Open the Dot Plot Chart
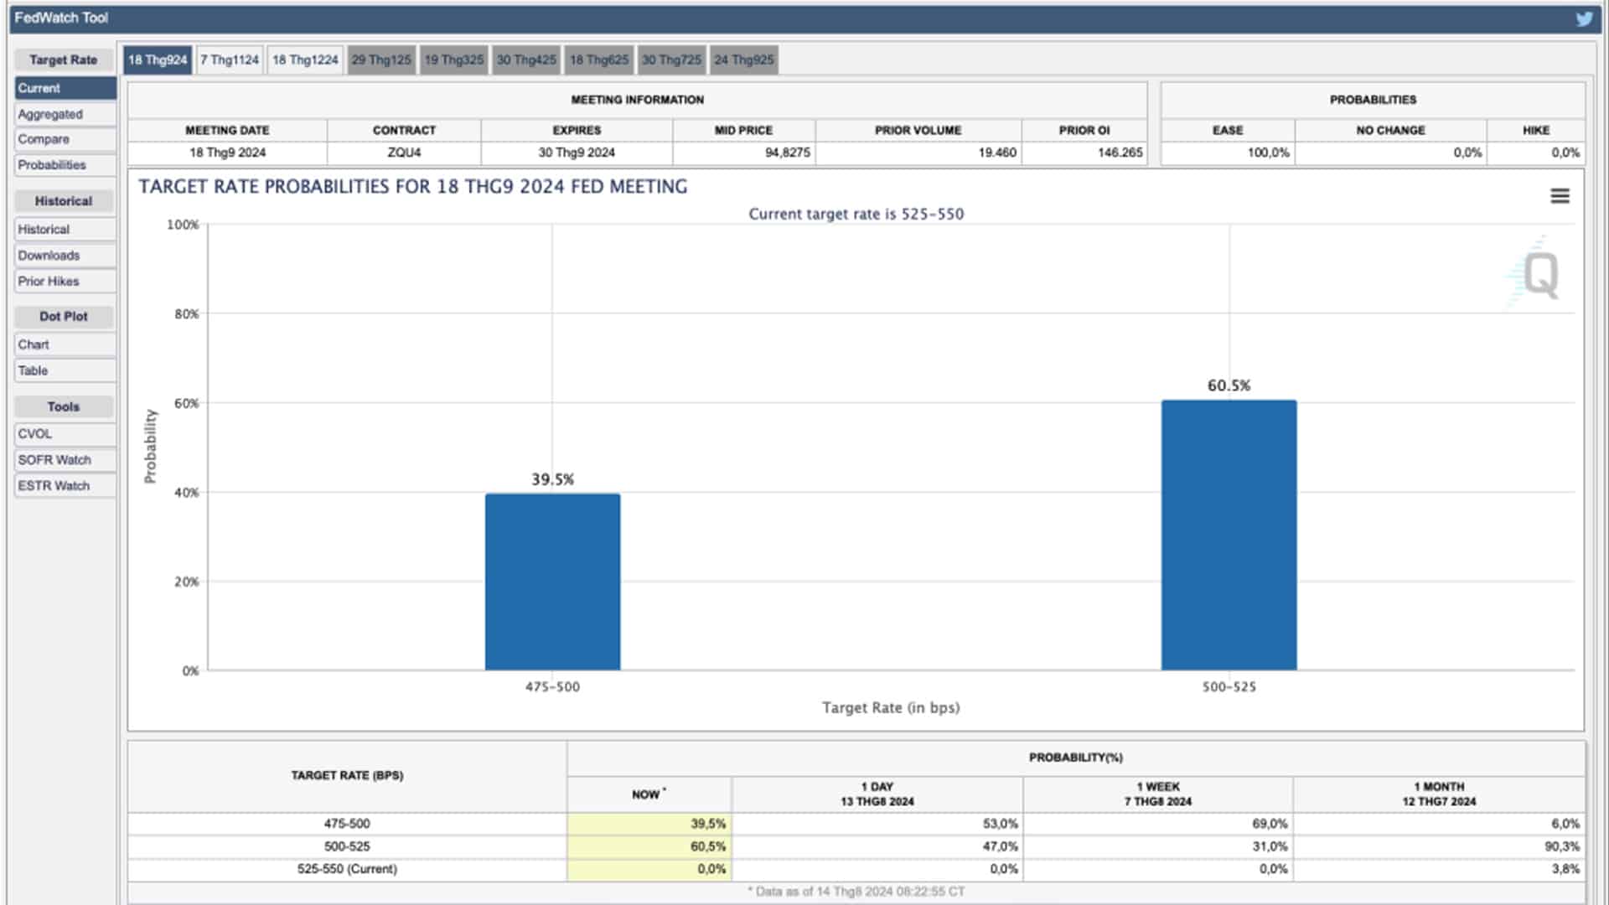 (65, 344)
